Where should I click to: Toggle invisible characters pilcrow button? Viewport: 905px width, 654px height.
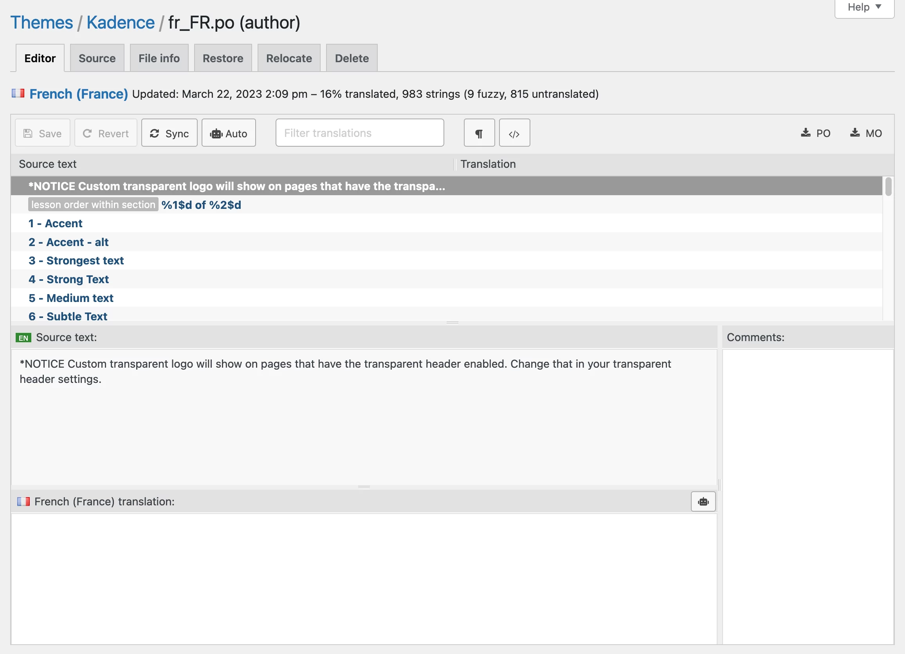479,133
